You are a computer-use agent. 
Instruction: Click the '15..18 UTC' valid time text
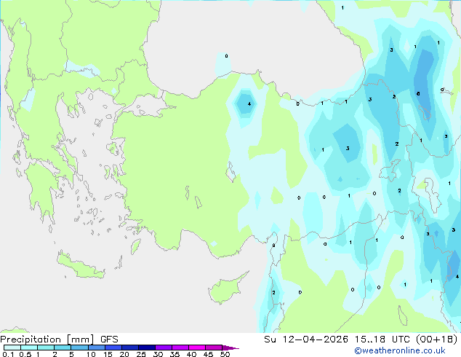382,340
